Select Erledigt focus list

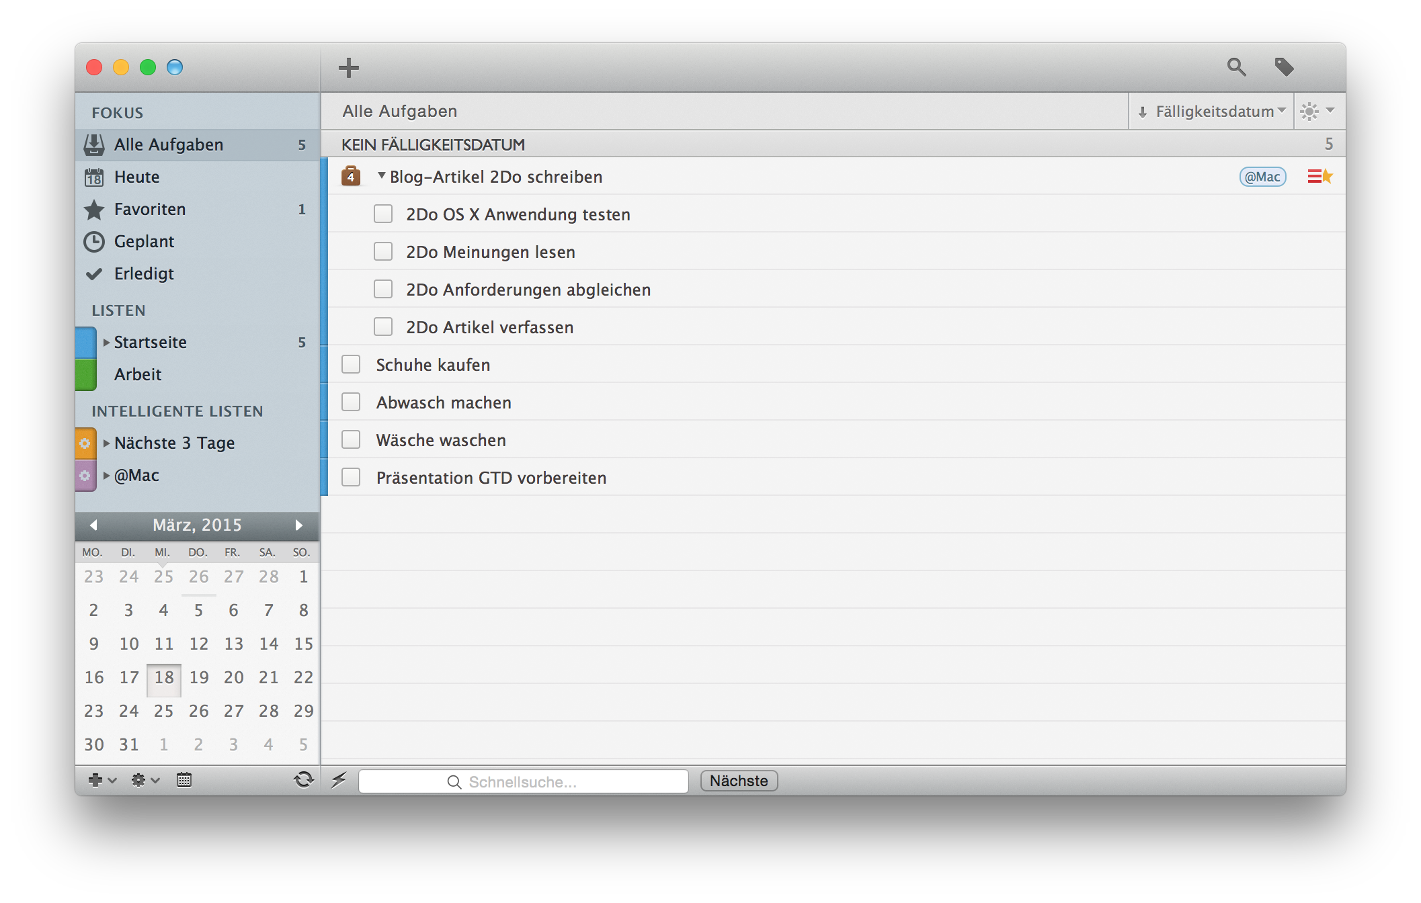(x=197, y=273)
